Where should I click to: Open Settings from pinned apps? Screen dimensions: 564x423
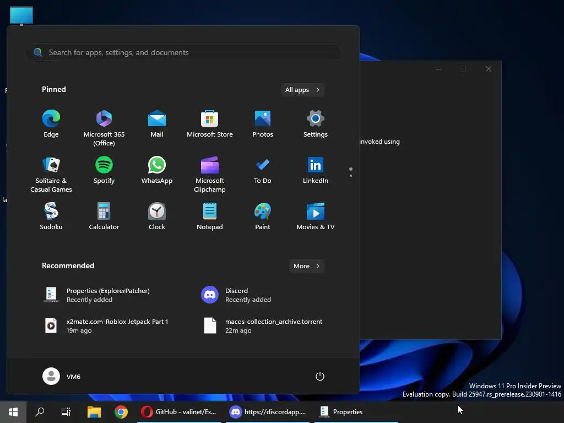(x=316, y=124)
